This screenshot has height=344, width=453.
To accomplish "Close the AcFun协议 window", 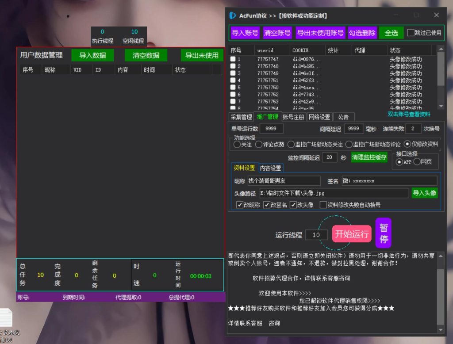I will coord(436,15).
